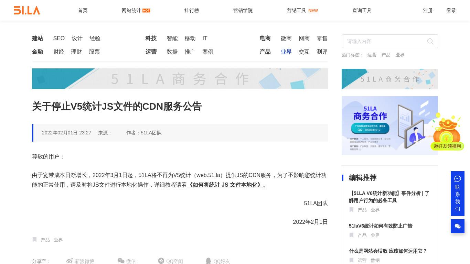Select the 推广 subcategory
470x264 pixels.
pos(190,52)
